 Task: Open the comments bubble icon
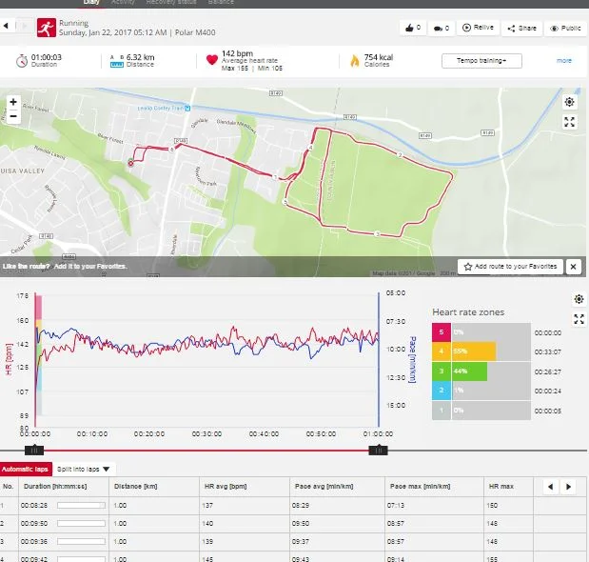click(x=442, y=29)
